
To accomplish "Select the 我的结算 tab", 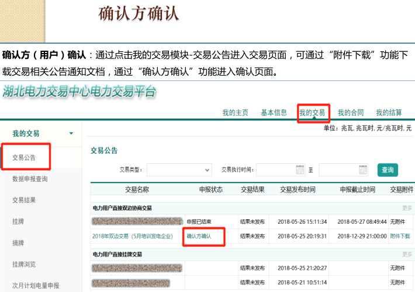I will (389, 112).
